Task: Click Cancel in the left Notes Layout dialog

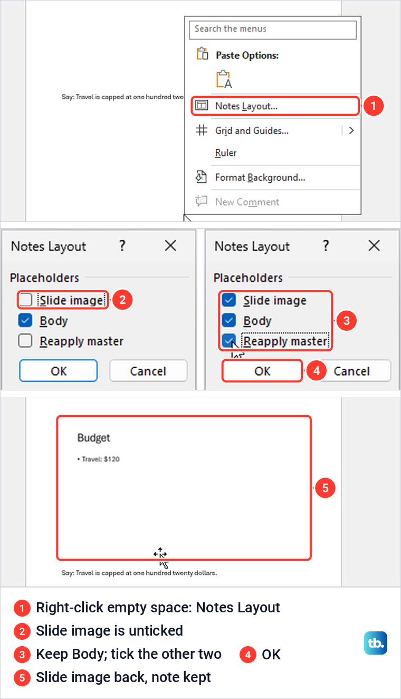Action: click(148, 371)
